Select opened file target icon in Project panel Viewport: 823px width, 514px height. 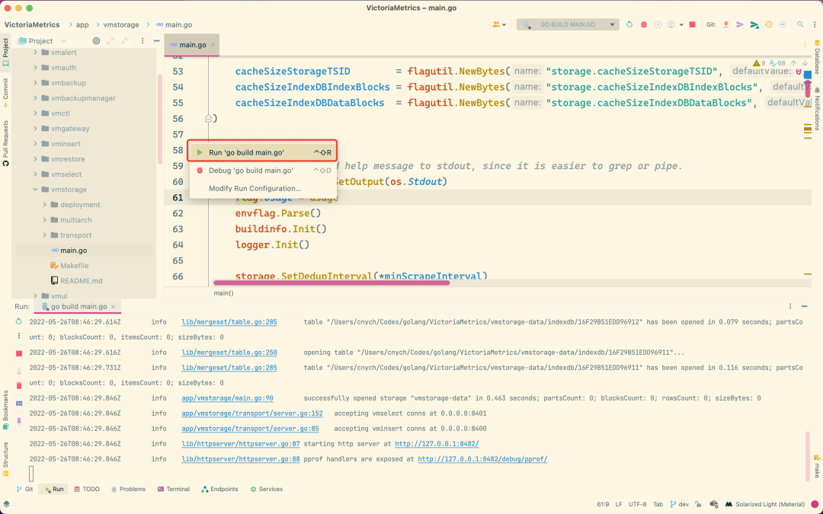click(x=96, y=41)
